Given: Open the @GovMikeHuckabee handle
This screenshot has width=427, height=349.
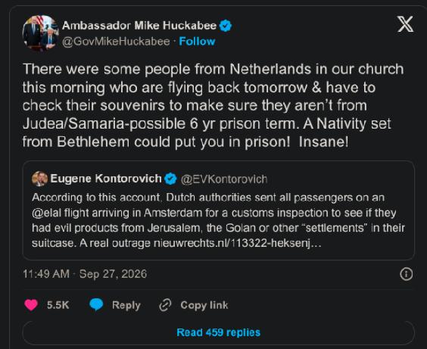Looking at the screenshot, I should click(x=116, y=42).
